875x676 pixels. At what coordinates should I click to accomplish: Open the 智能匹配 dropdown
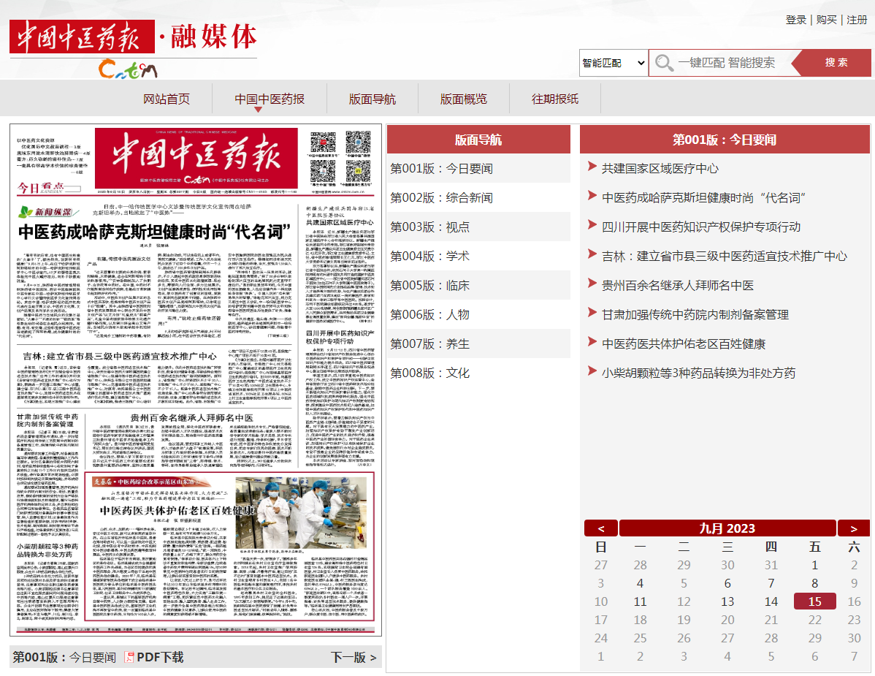click(614, 63)
